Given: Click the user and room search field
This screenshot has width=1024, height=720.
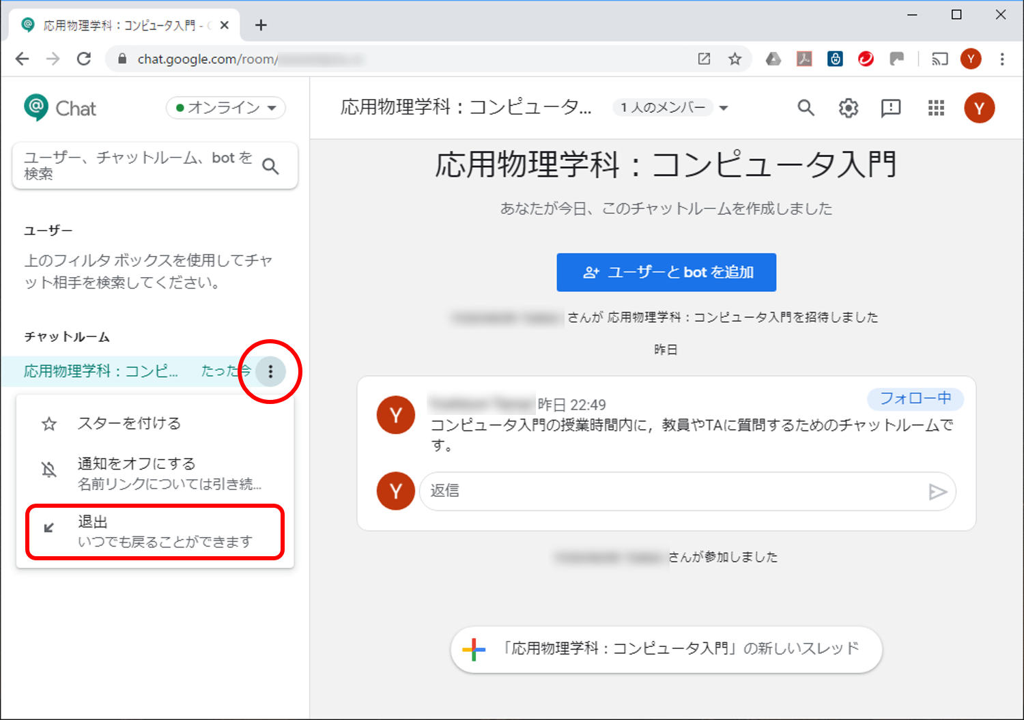Looking at the screenshot, I should [x=155, y=166].
